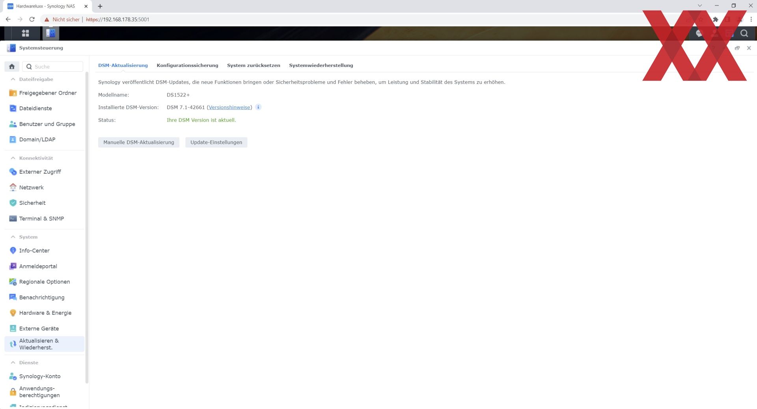Collapse the Dateifreigabe section
Viewport: 757px width, 409px height.
pyautogui.click(x=13, y=79)
